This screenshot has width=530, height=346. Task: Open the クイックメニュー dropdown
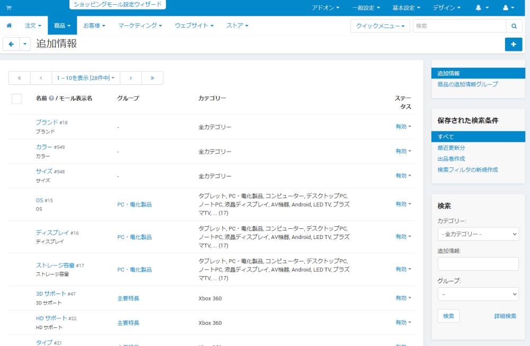[x=380, y=25]
